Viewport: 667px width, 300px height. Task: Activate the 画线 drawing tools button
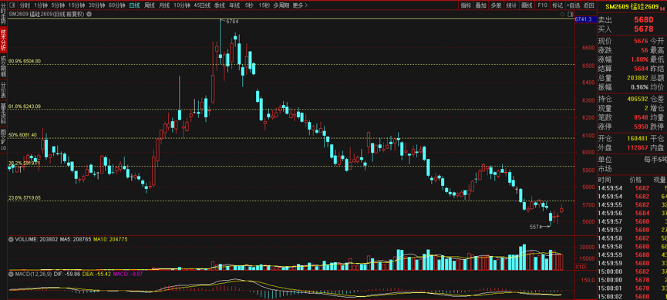pyautogui.click(x=527, y=5)
